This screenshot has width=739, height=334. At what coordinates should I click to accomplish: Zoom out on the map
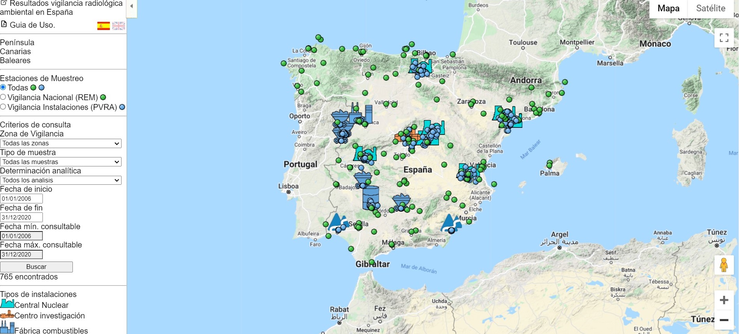coord(724,320)
